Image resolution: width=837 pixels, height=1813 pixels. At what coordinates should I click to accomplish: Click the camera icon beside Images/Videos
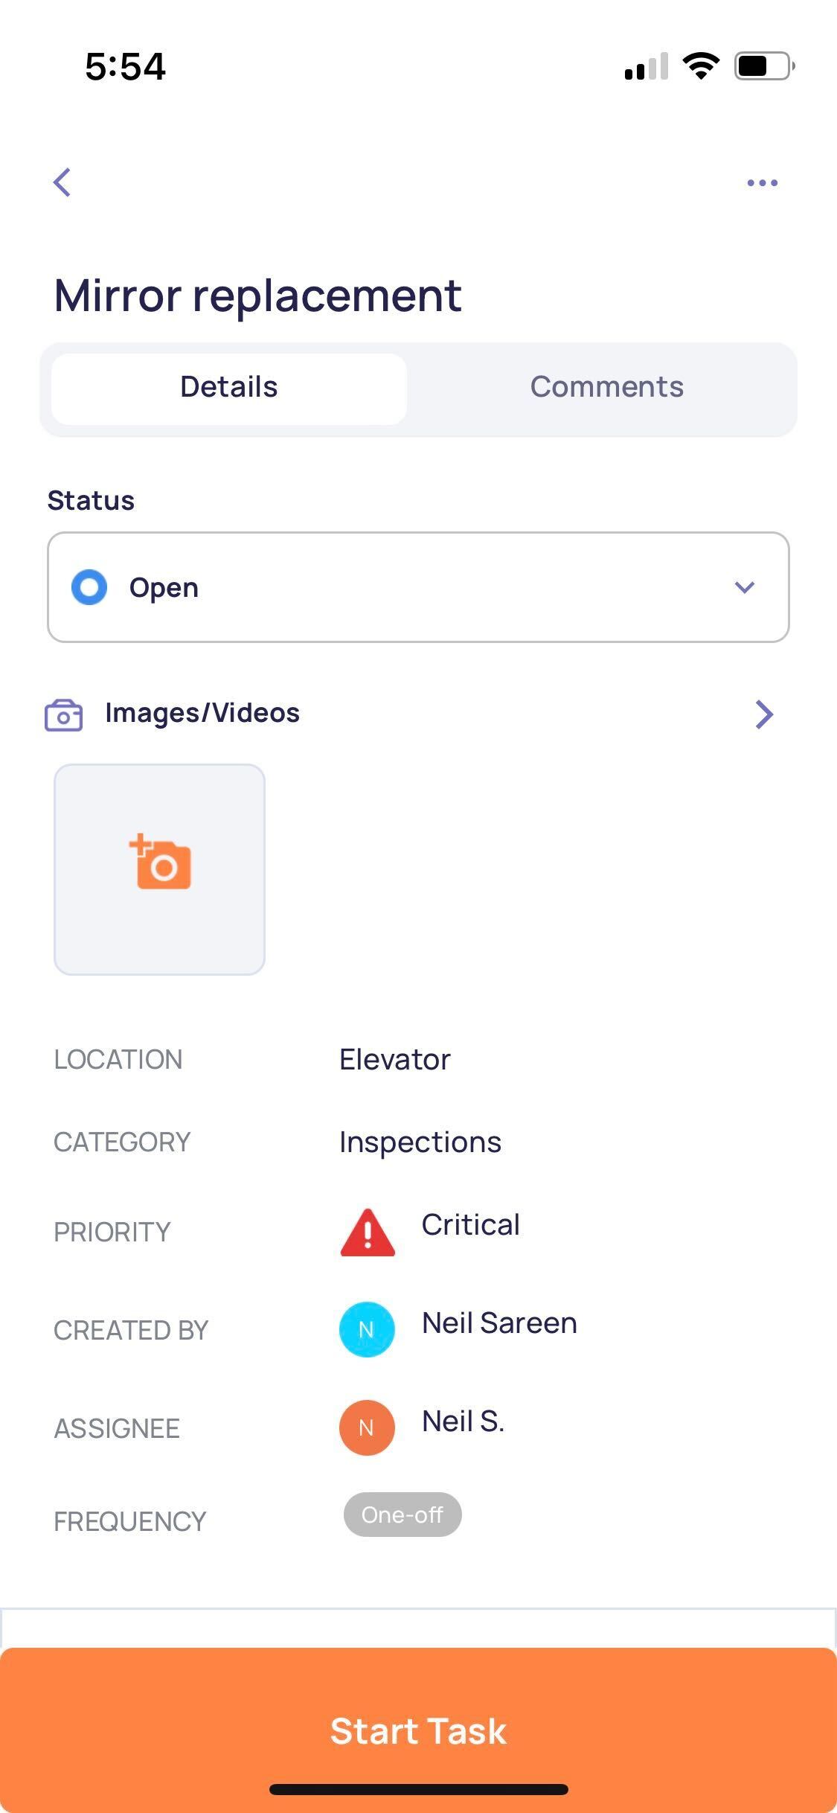point(64,715)
